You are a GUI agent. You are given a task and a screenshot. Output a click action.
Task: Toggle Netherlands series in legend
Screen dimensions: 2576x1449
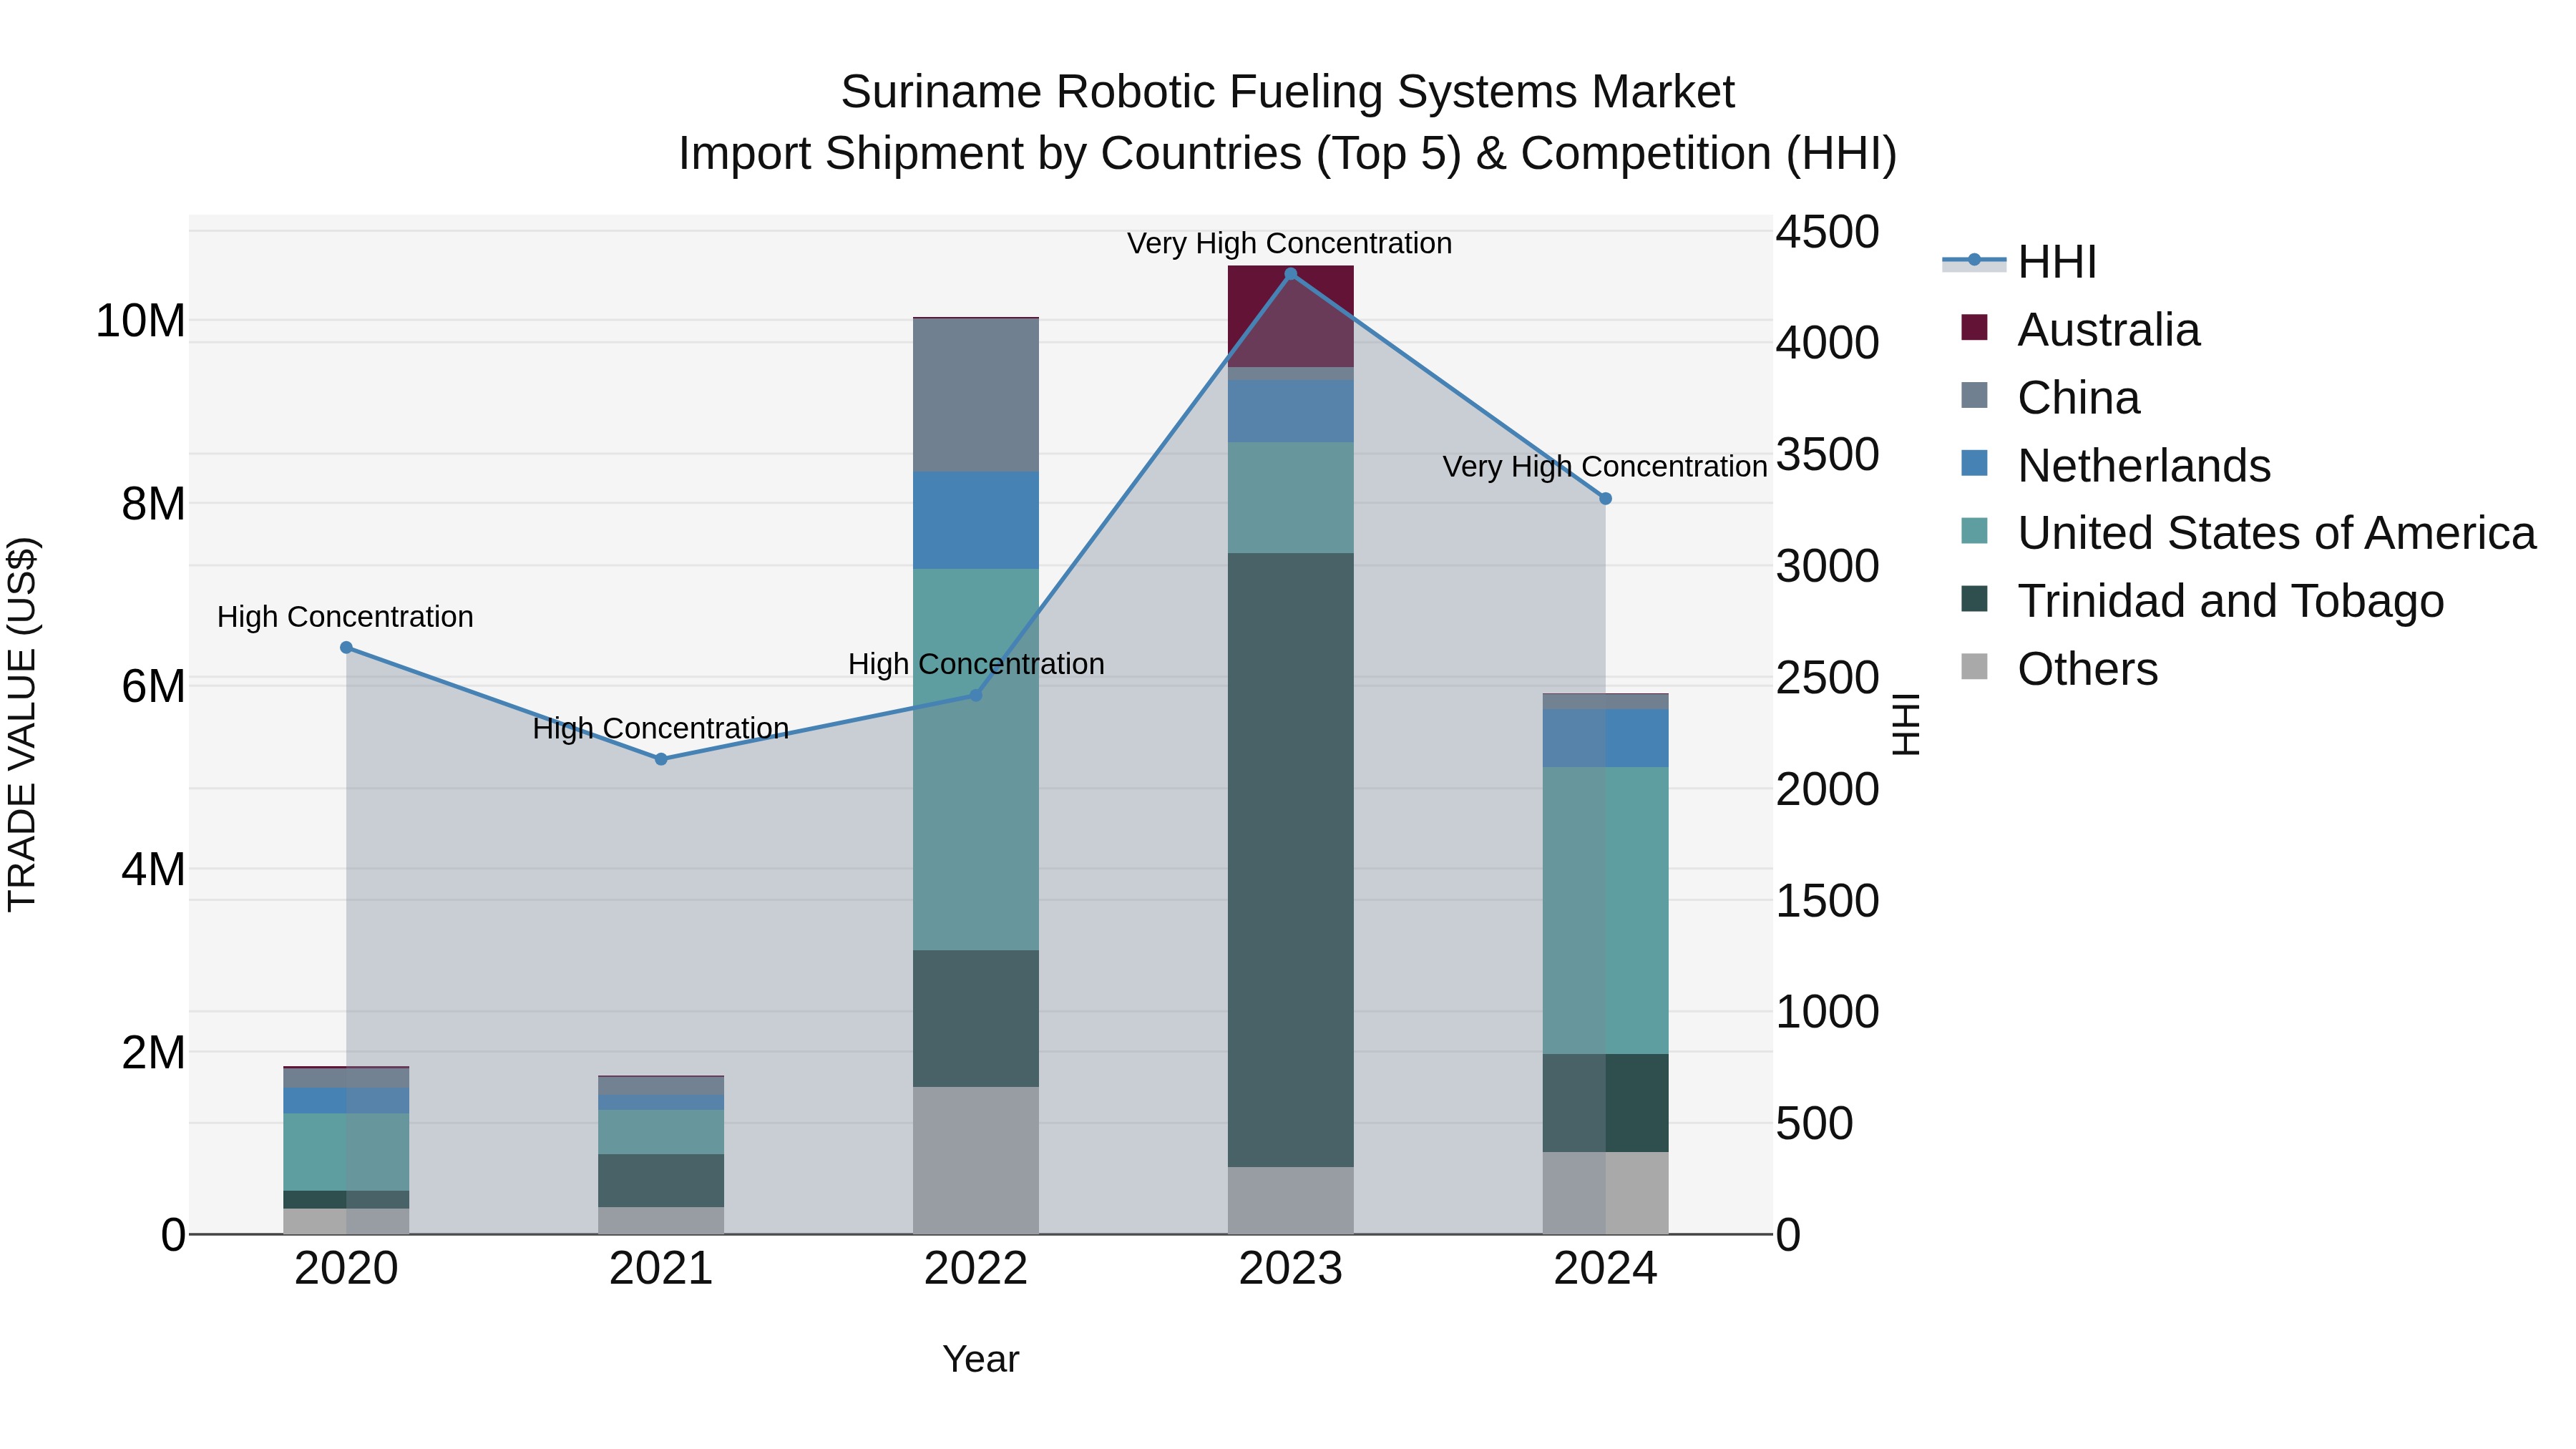click(x=2115, y=466)
